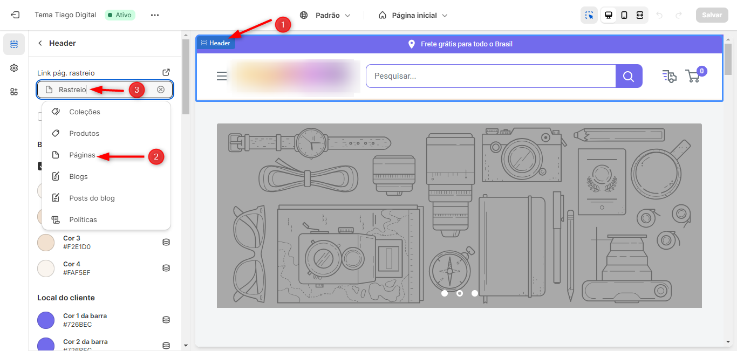Viewport: 737px width, 351px height.
Task: Go back from Header settings
Action: point(40,43)
